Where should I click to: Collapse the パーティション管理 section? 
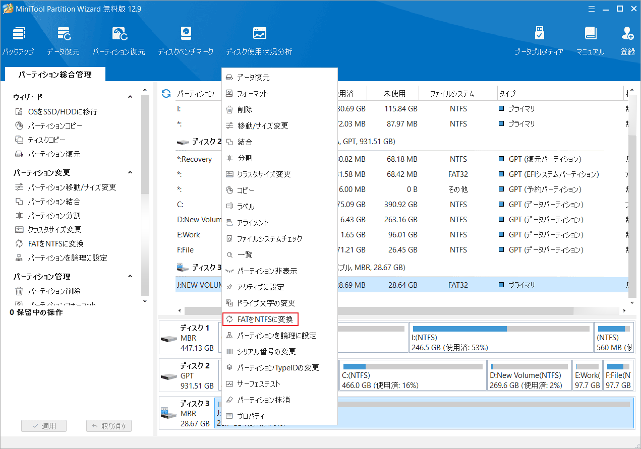point(130,276)
